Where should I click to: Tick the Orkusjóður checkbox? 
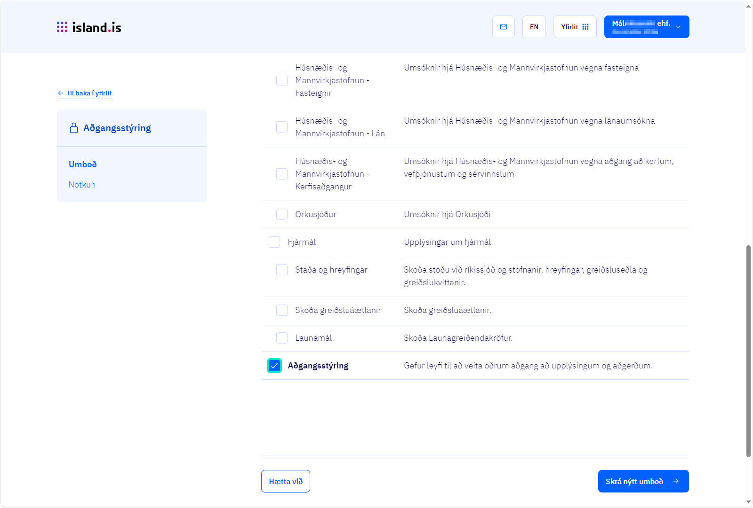pos(282,214)
